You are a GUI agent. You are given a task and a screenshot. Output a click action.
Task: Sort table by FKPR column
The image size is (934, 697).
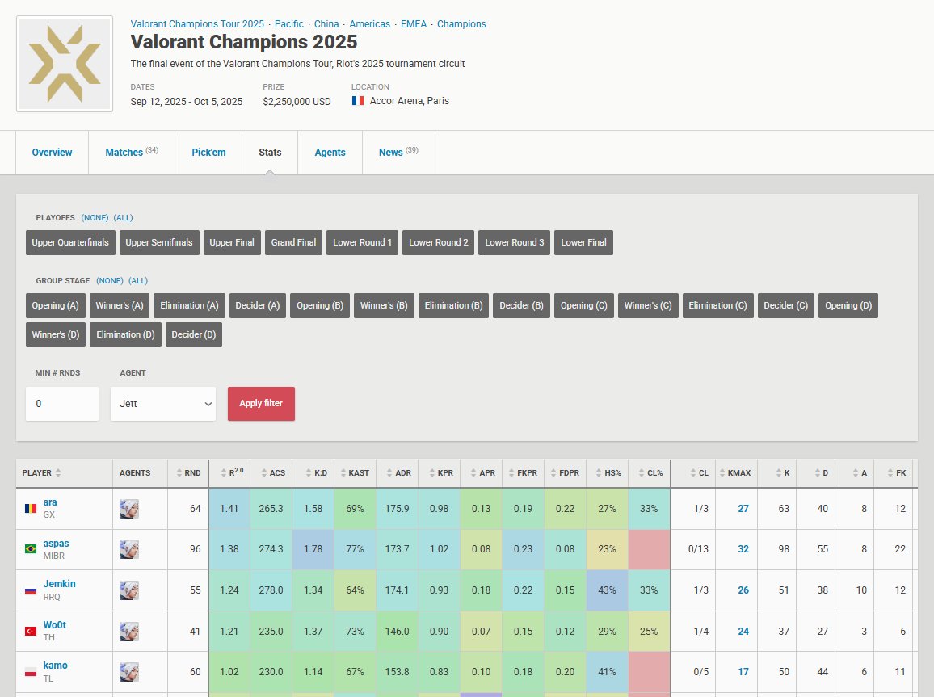[x=523, y=472]
